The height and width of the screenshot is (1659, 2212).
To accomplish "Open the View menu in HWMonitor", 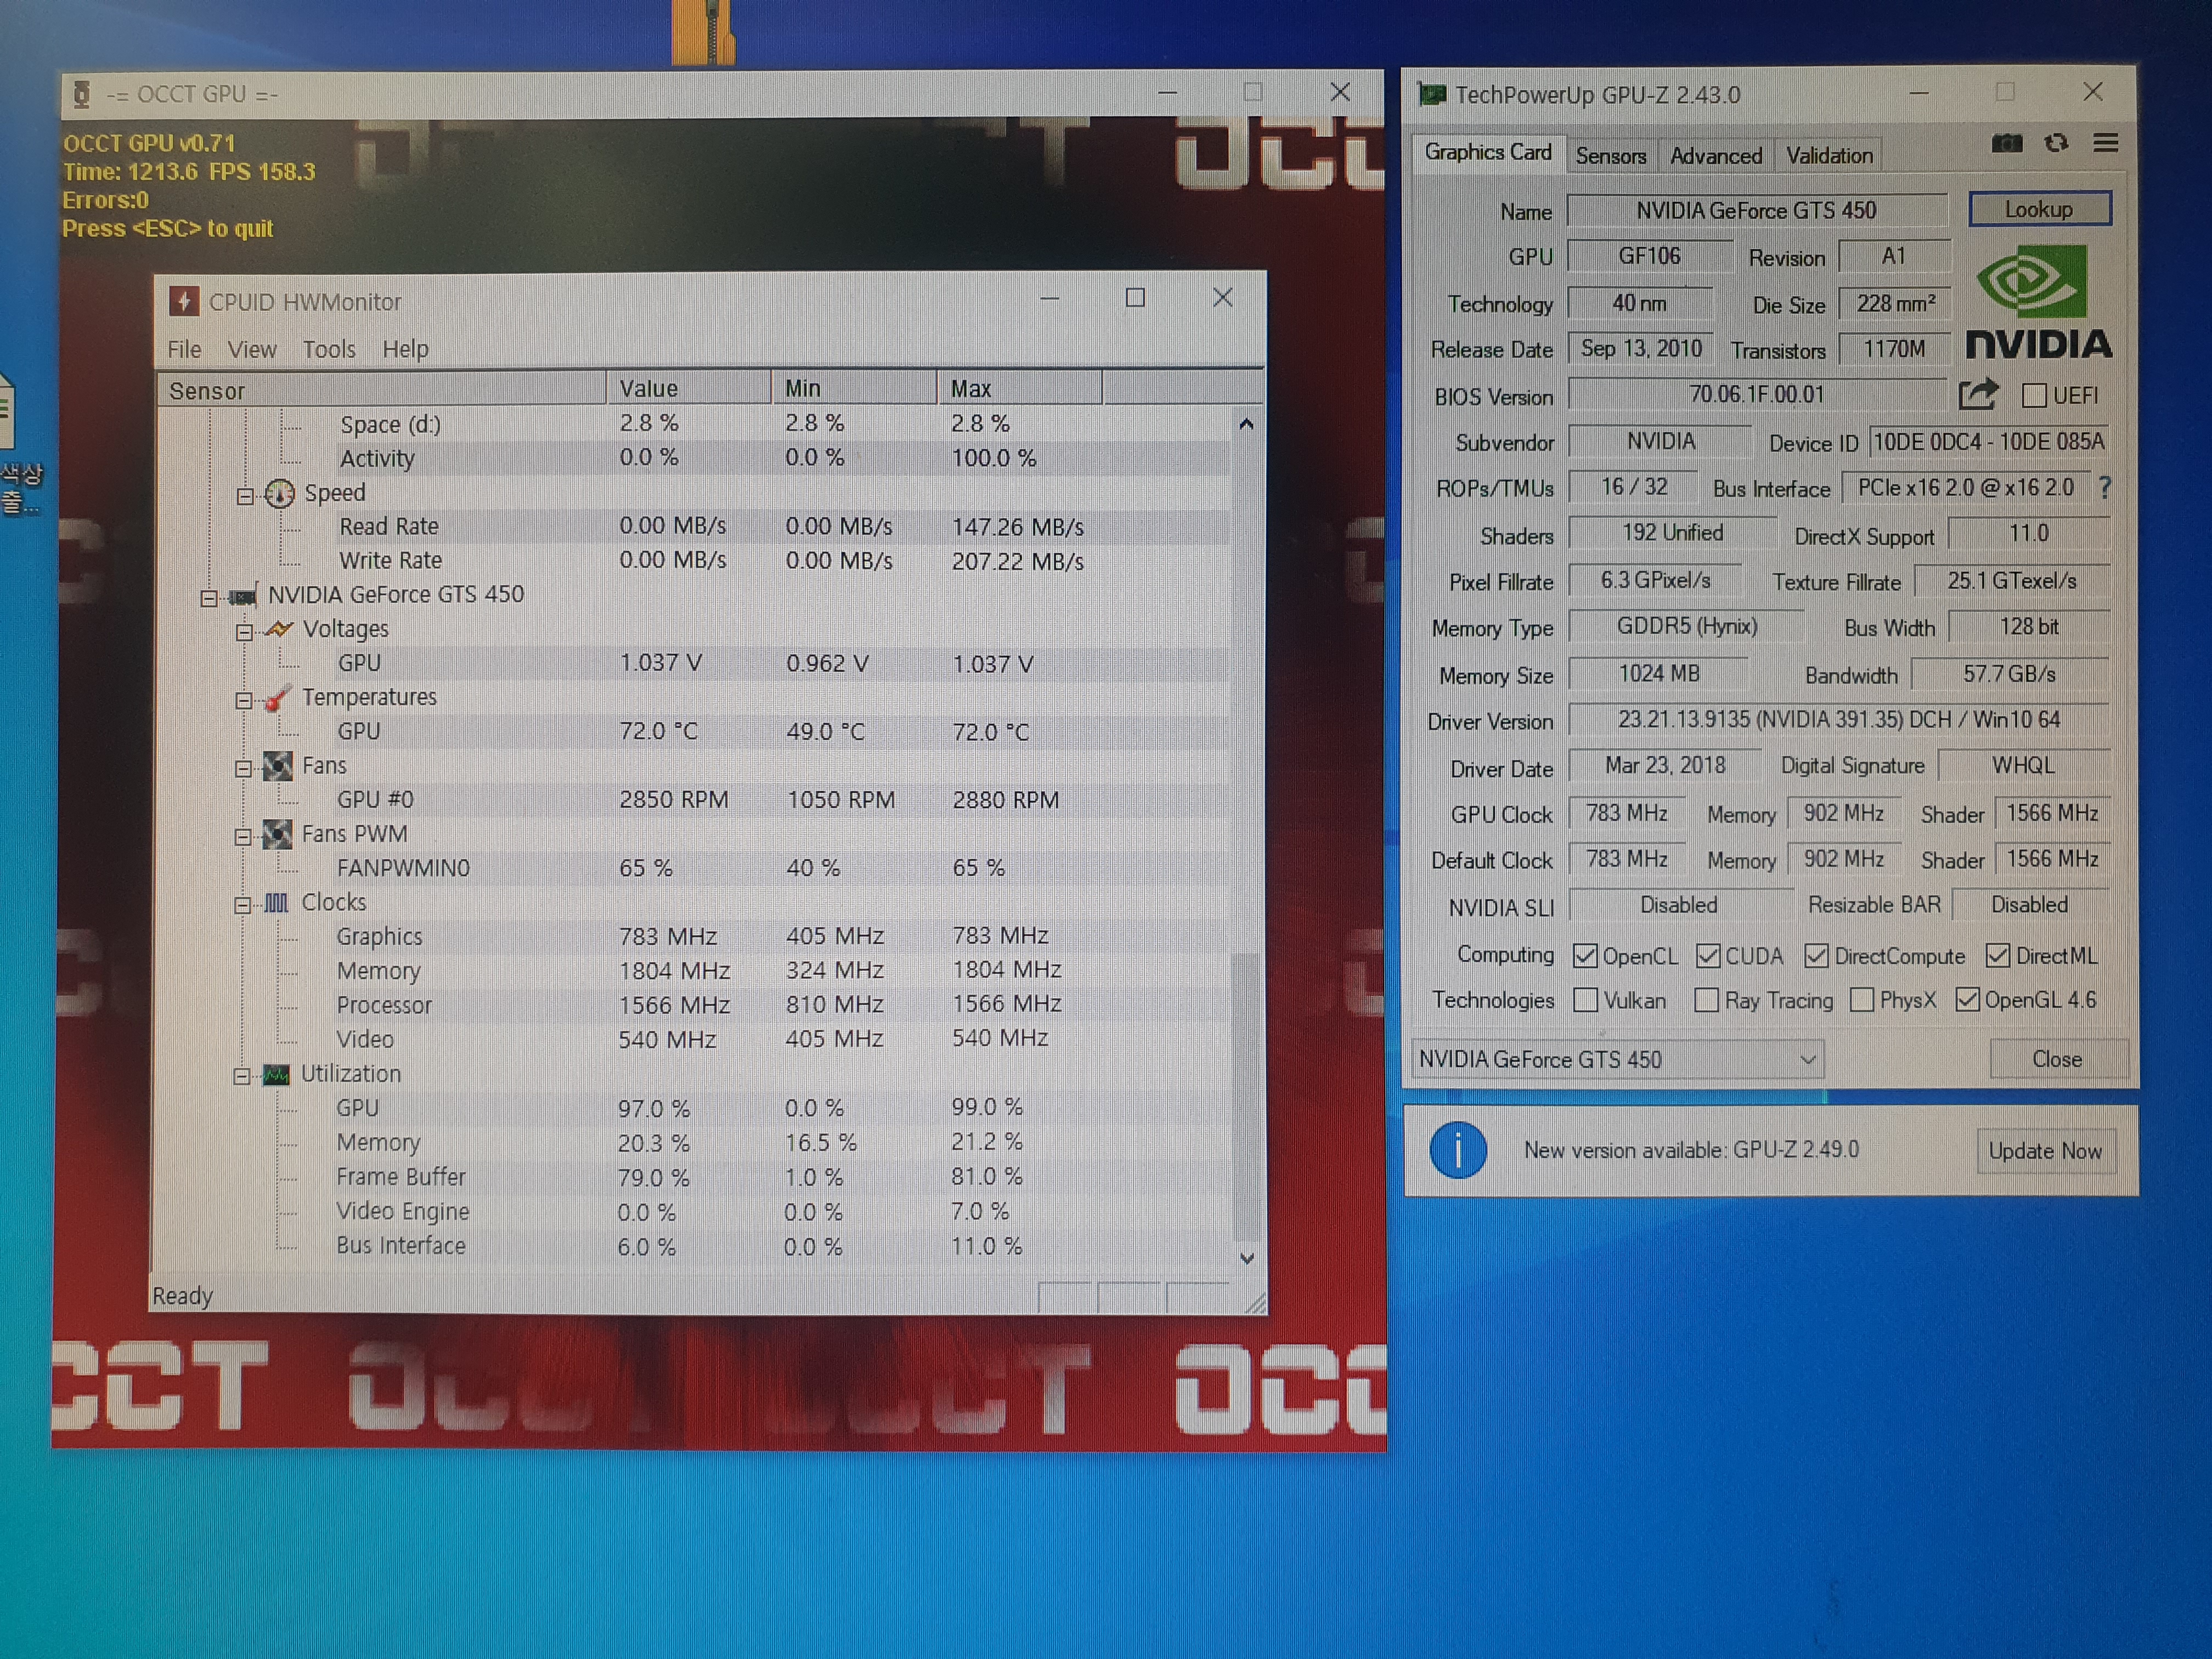I will [251, 349].
